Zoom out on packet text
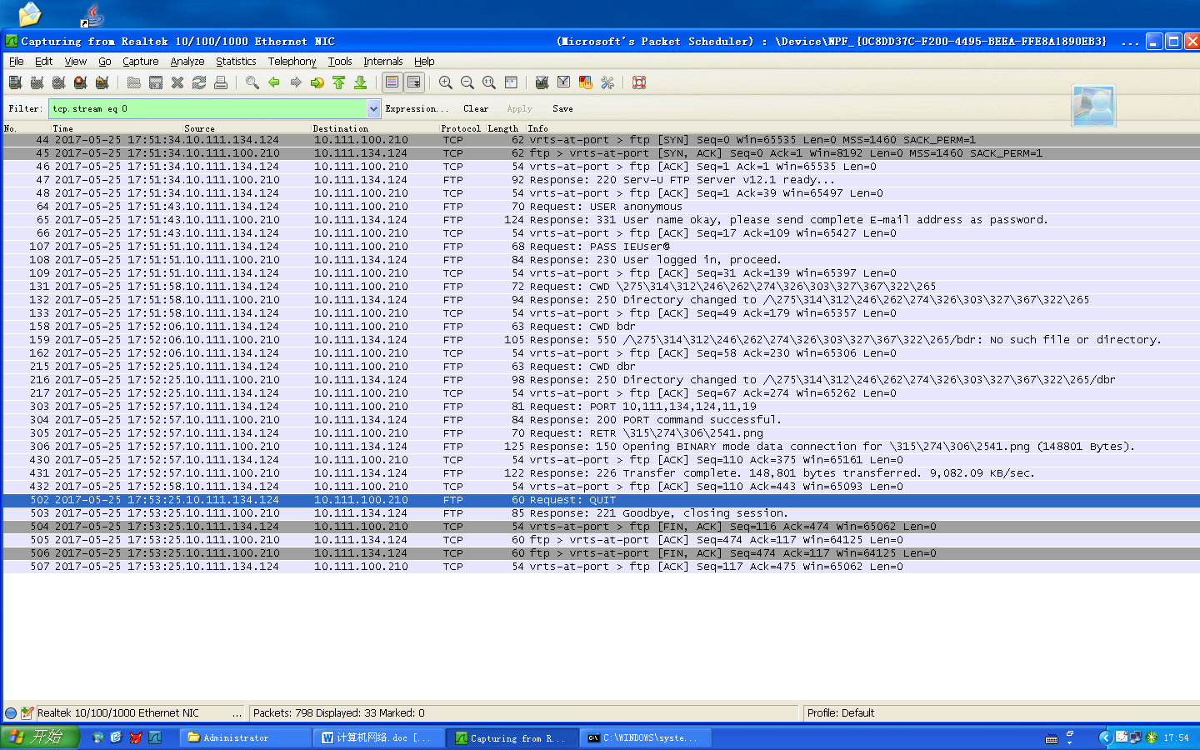This screenshot has width=1200, height=750. click(x=467, y=82)
